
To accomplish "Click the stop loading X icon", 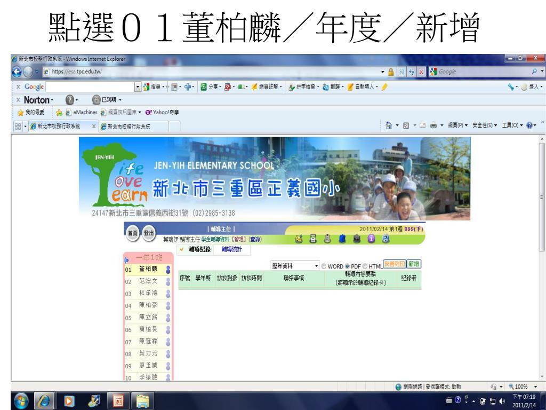I will 421,72.
